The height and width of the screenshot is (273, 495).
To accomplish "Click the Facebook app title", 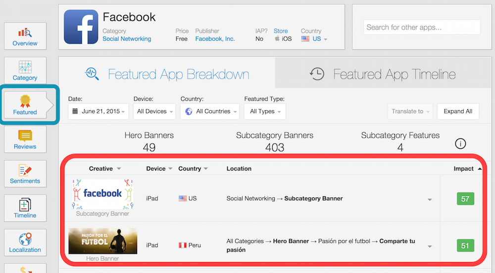I will tap(129, 17).
